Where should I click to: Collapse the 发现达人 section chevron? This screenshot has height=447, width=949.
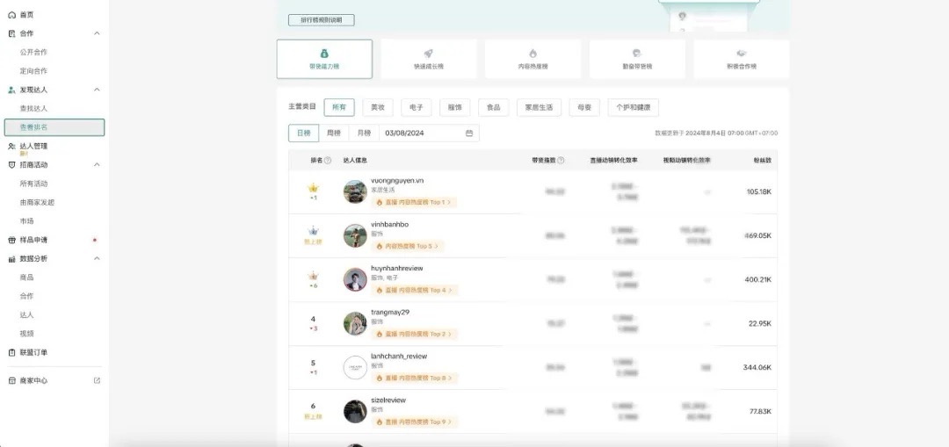(x=97, y=90)
